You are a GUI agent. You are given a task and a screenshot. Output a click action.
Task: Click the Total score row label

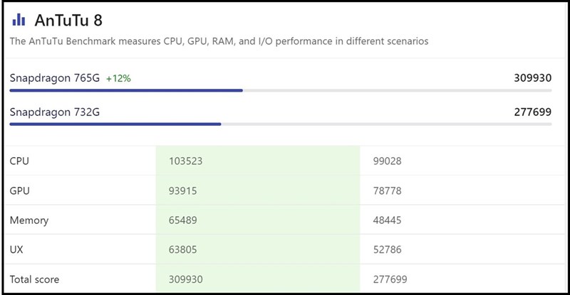pyautogui.click(x=35, y=279)
